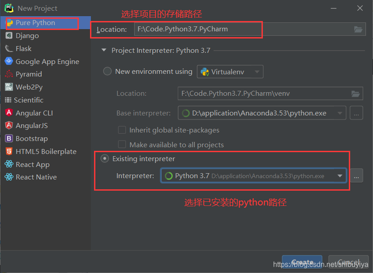373x273 pixels.
Task: Click the Cancel button
Action: [x=348, y=262]
